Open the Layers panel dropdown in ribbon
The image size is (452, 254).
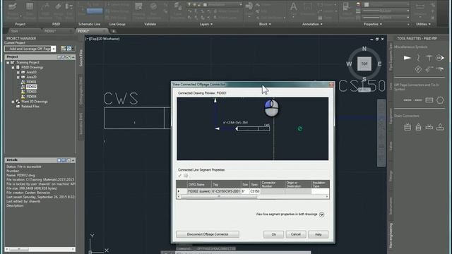(206, 24)
